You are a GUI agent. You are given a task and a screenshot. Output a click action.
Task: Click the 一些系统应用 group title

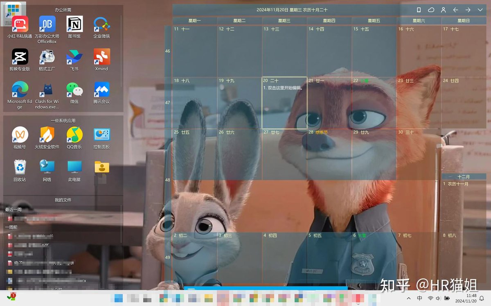63,121
